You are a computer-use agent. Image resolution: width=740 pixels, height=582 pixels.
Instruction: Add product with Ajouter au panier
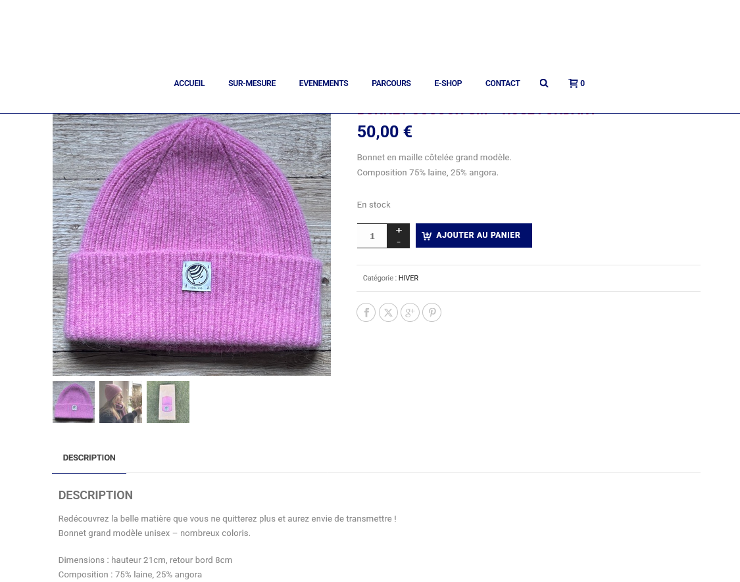[474, 235]
